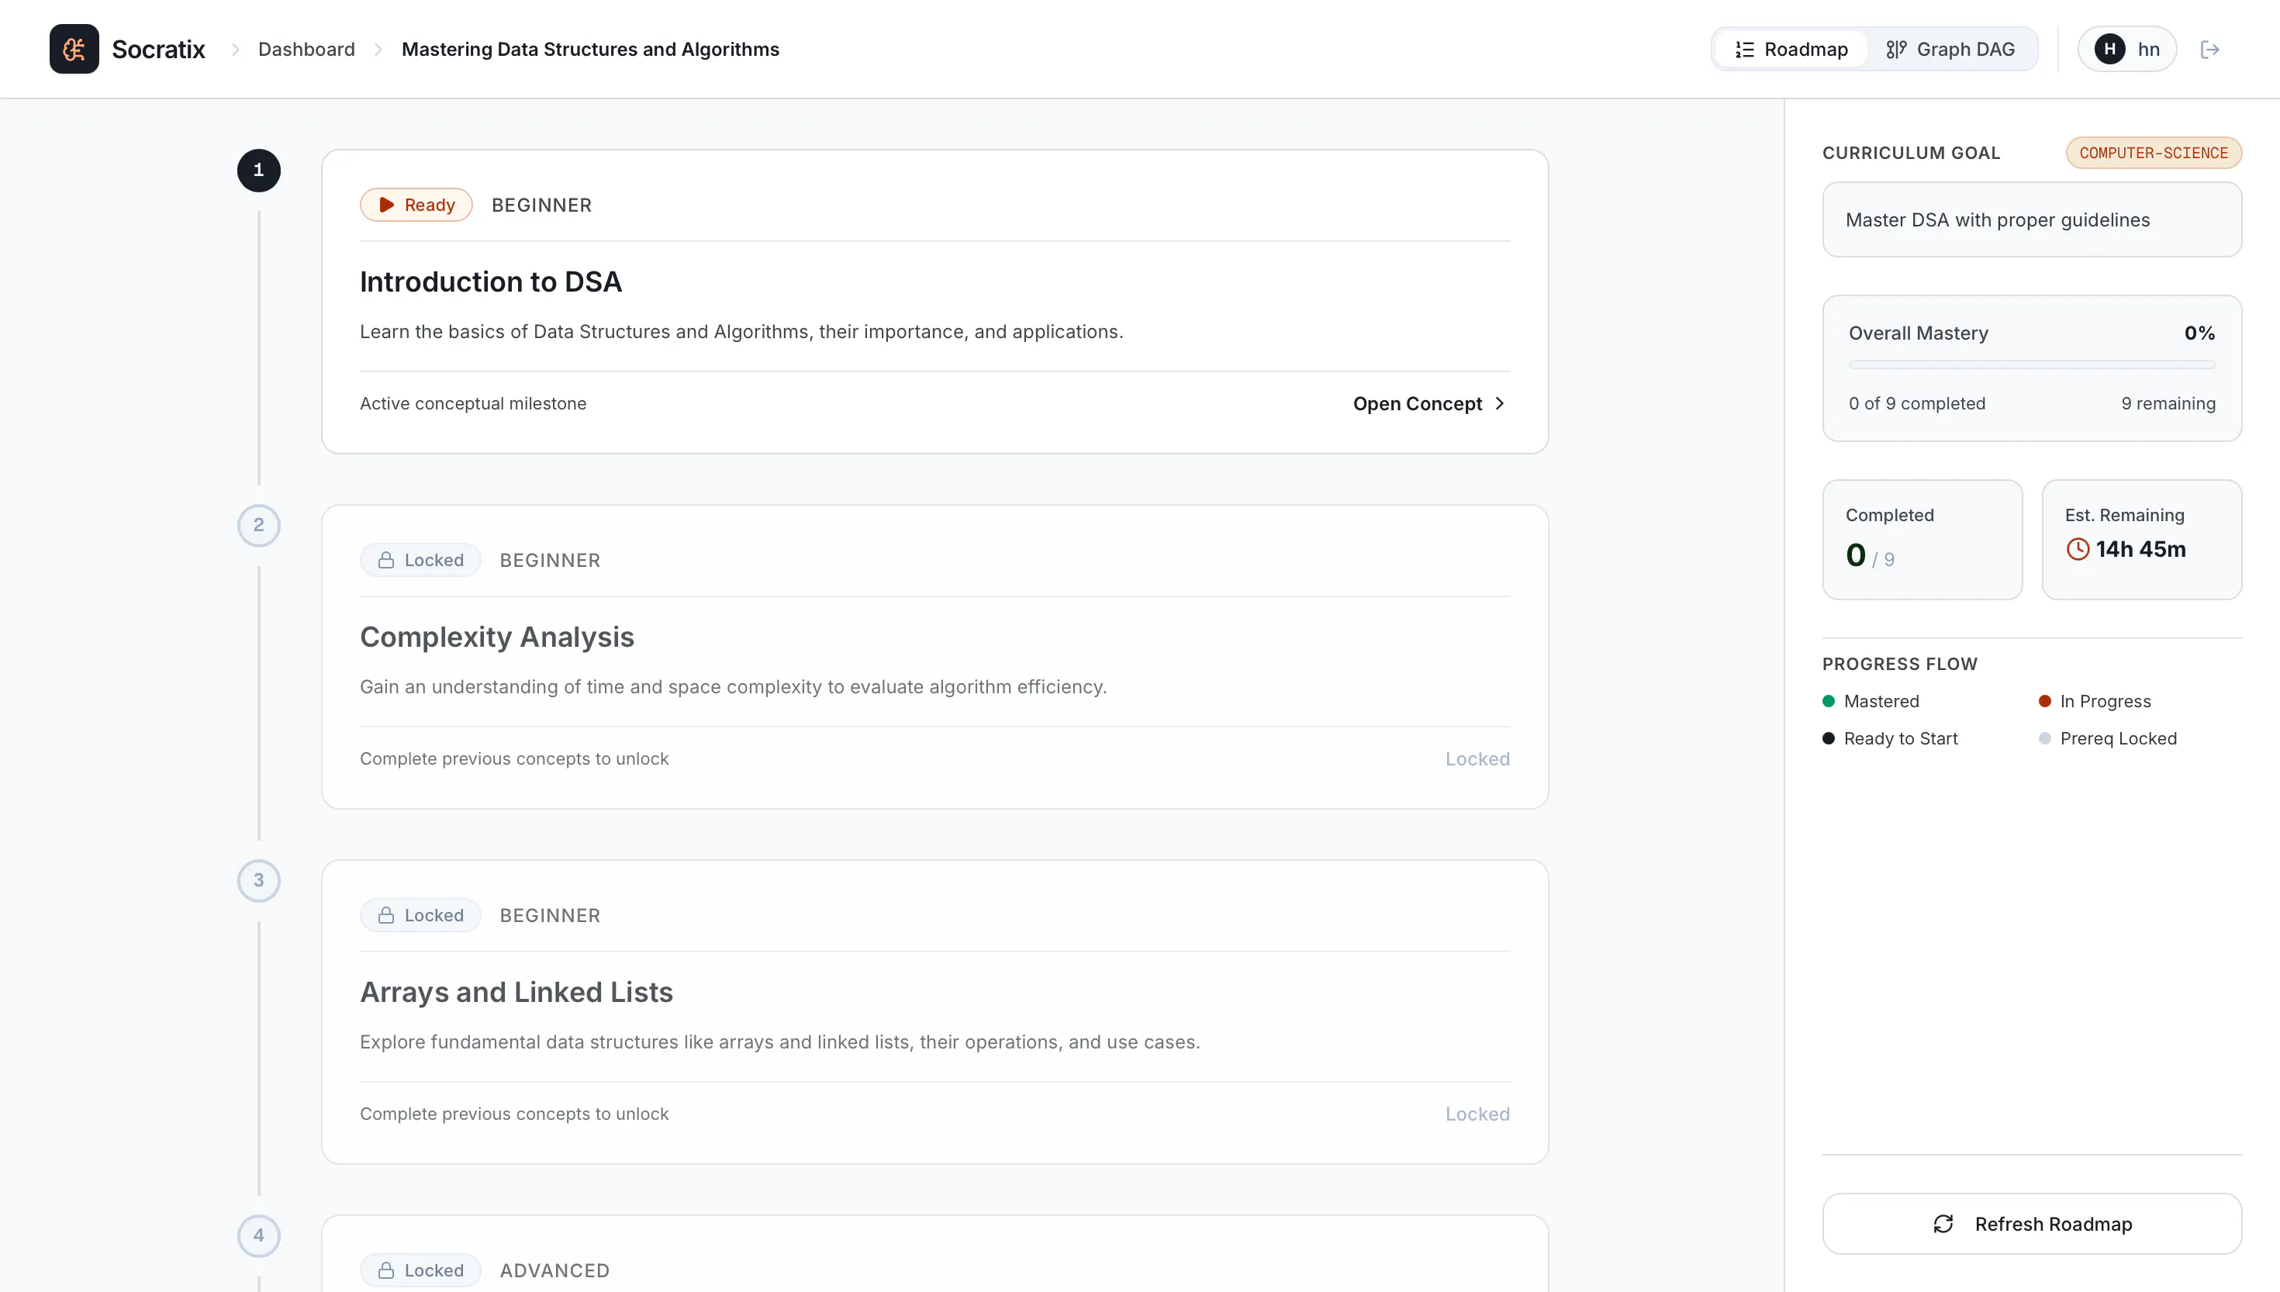This screenshot has height=1292, width=2280.
Task: Click the CURRICULUM GOAL heading
Action: [x=1911, y=153]
